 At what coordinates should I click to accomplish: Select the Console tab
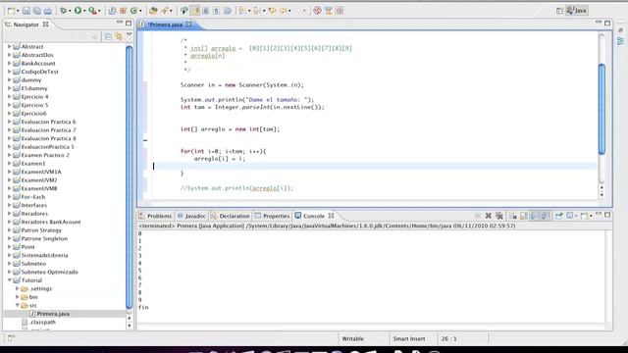point(314,216)
